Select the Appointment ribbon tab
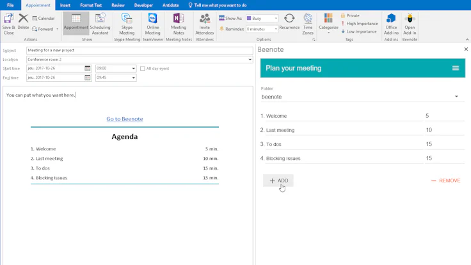Viewport: 471px width, 265px height. [x=38, y=5]
